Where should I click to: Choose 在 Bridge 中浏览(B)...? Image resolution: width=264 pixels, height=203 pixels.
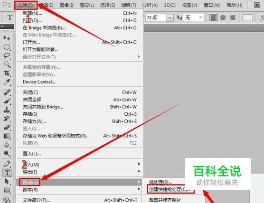[80, 27]
